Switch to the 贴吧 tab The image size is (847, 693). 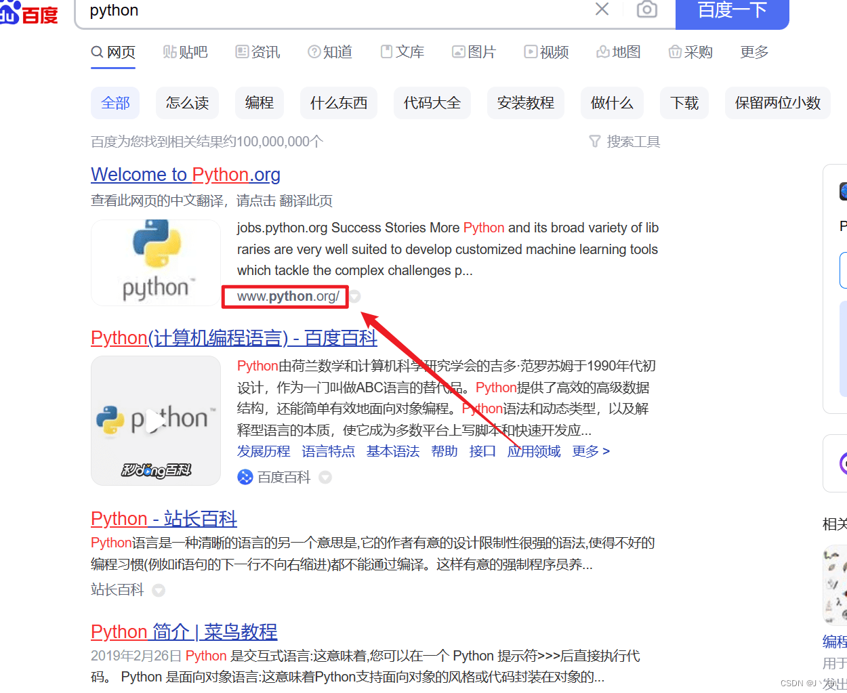[x=185, y=52]
